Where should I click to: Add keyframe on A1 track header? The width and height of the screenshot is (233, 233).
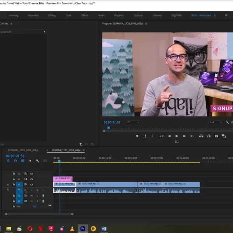coord(37,190)
